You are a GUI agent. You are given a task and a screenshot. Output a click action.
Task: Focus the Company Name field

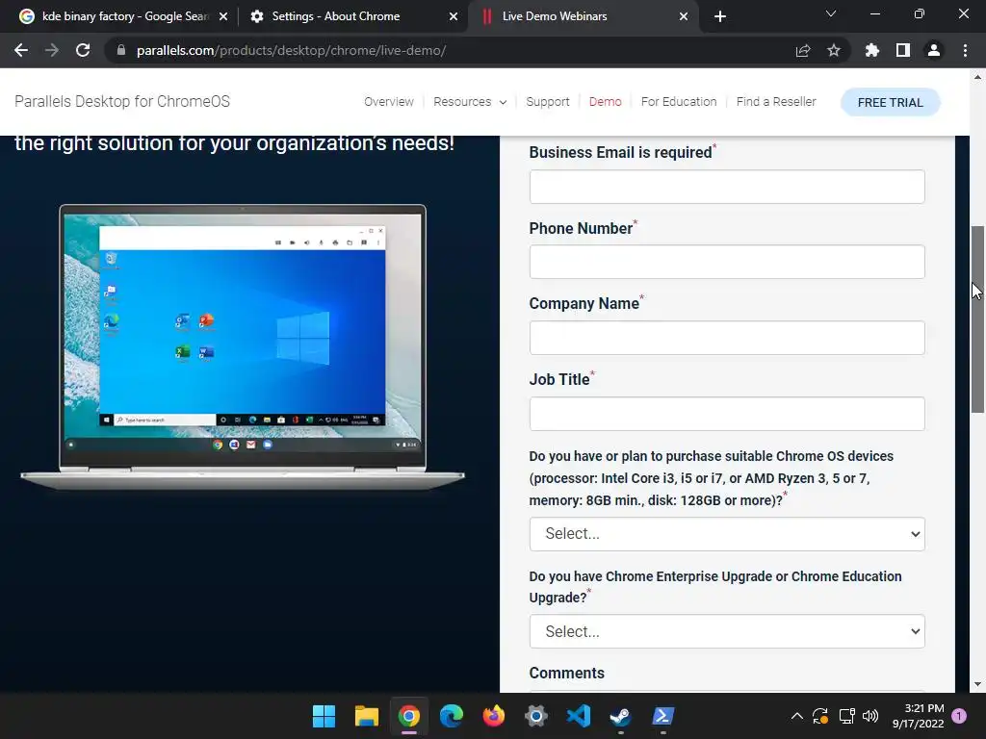[727, 338]
